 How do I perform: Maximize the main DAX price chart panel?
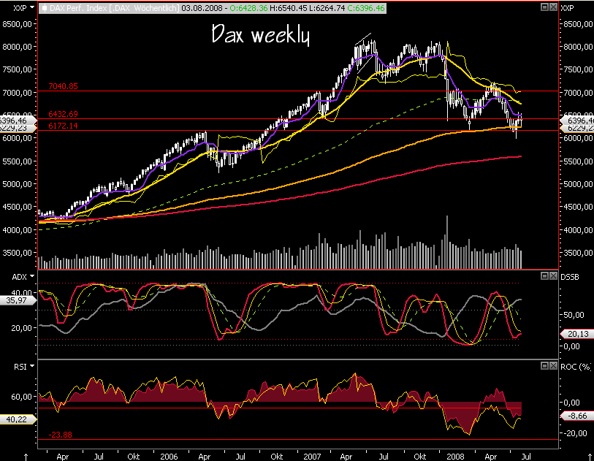[x=544, y=7]
